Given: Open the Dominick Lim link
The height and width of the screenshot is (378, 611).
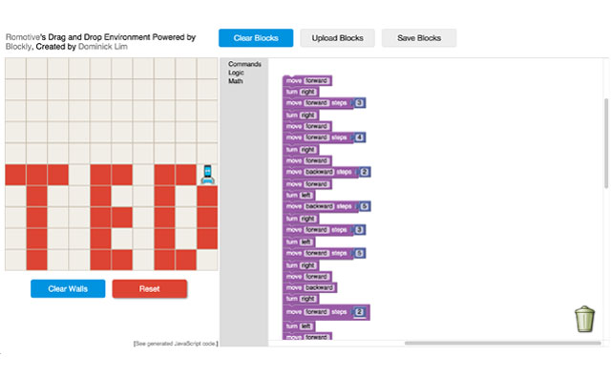Looking at the screenshot, I should (x=103, y=47).
